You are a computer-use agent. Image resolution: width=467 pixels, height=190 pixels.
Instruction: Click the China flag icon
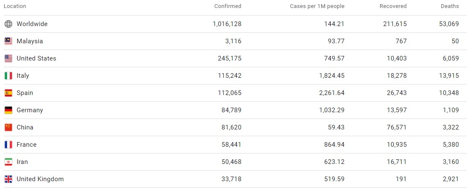pos(8,127)
